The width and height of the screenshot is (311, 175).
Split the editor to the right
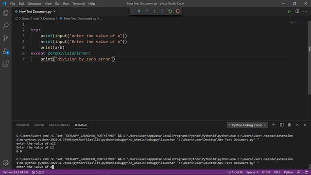pos(297,11)
